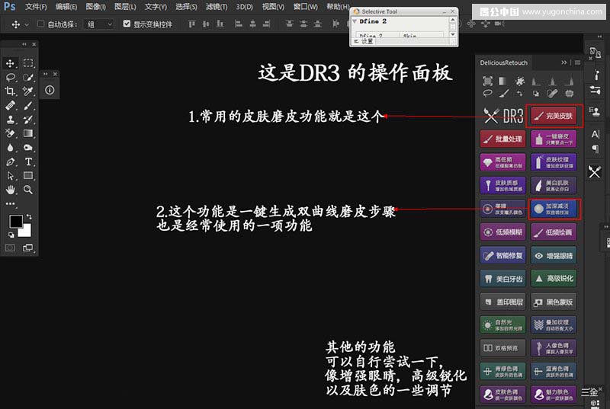Select the Brush tool in the toolbox
Screen dimensions: 610x409
28,105
